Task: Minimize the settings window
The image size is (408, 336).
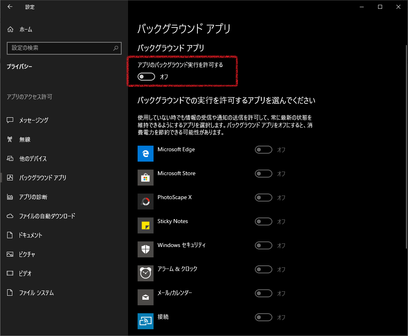Action: [362, 7]
